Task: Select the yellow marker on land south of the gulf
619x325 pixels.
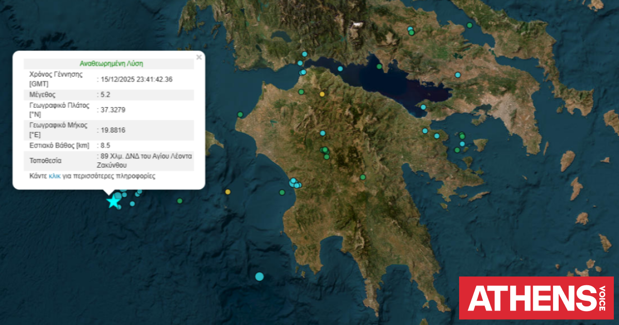Action: coord(322,94)
